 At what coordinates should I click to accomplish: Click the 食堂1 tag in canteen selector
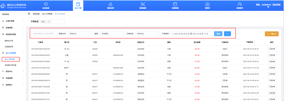click(43, 22)
